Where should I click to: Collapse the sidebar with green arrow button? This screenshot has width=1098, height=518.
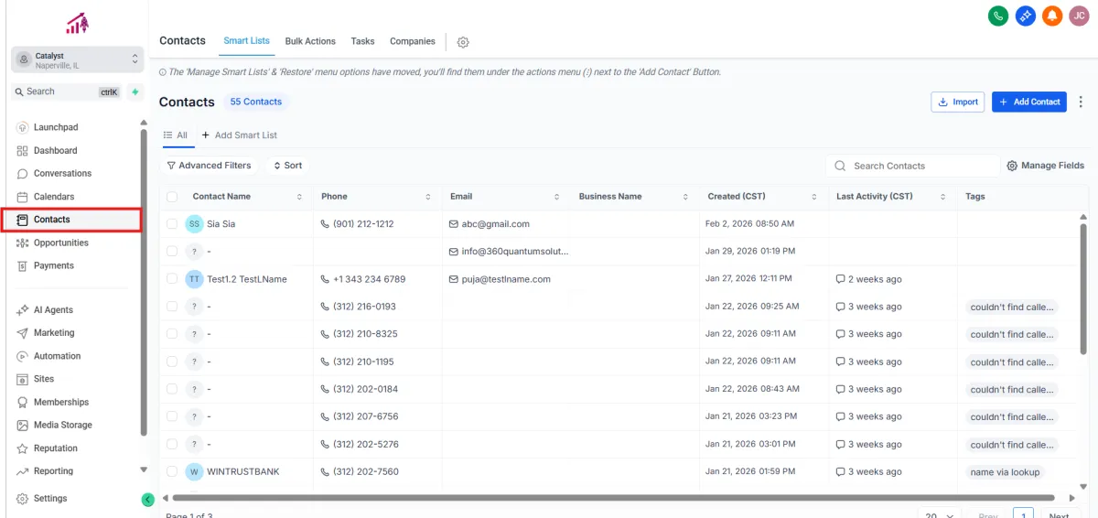pos(147,500)
